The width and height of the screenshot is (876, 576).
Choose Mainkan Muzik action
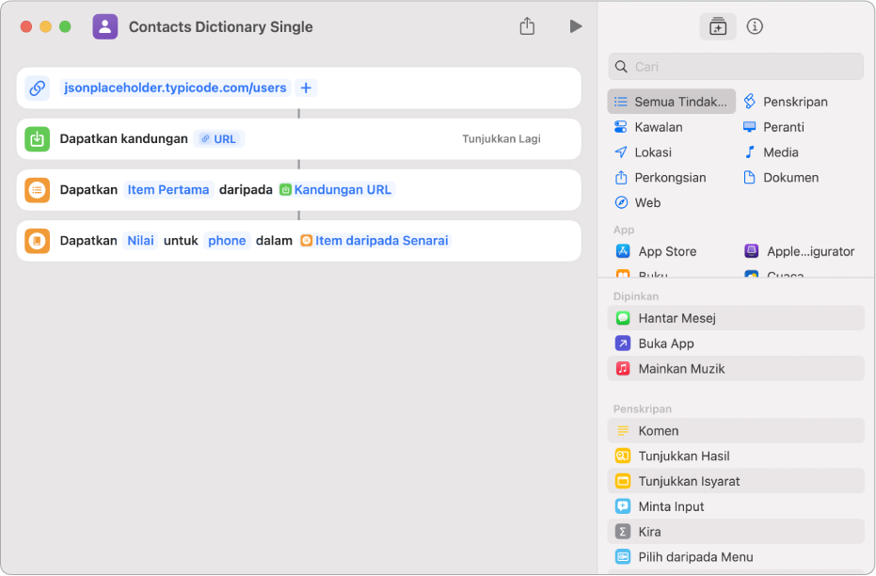[736, 369]
